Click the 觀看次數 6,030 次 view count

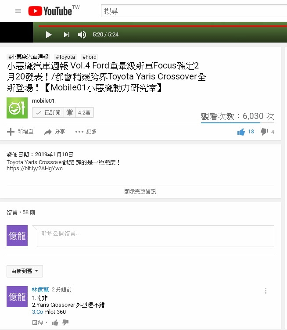[237, 116]
